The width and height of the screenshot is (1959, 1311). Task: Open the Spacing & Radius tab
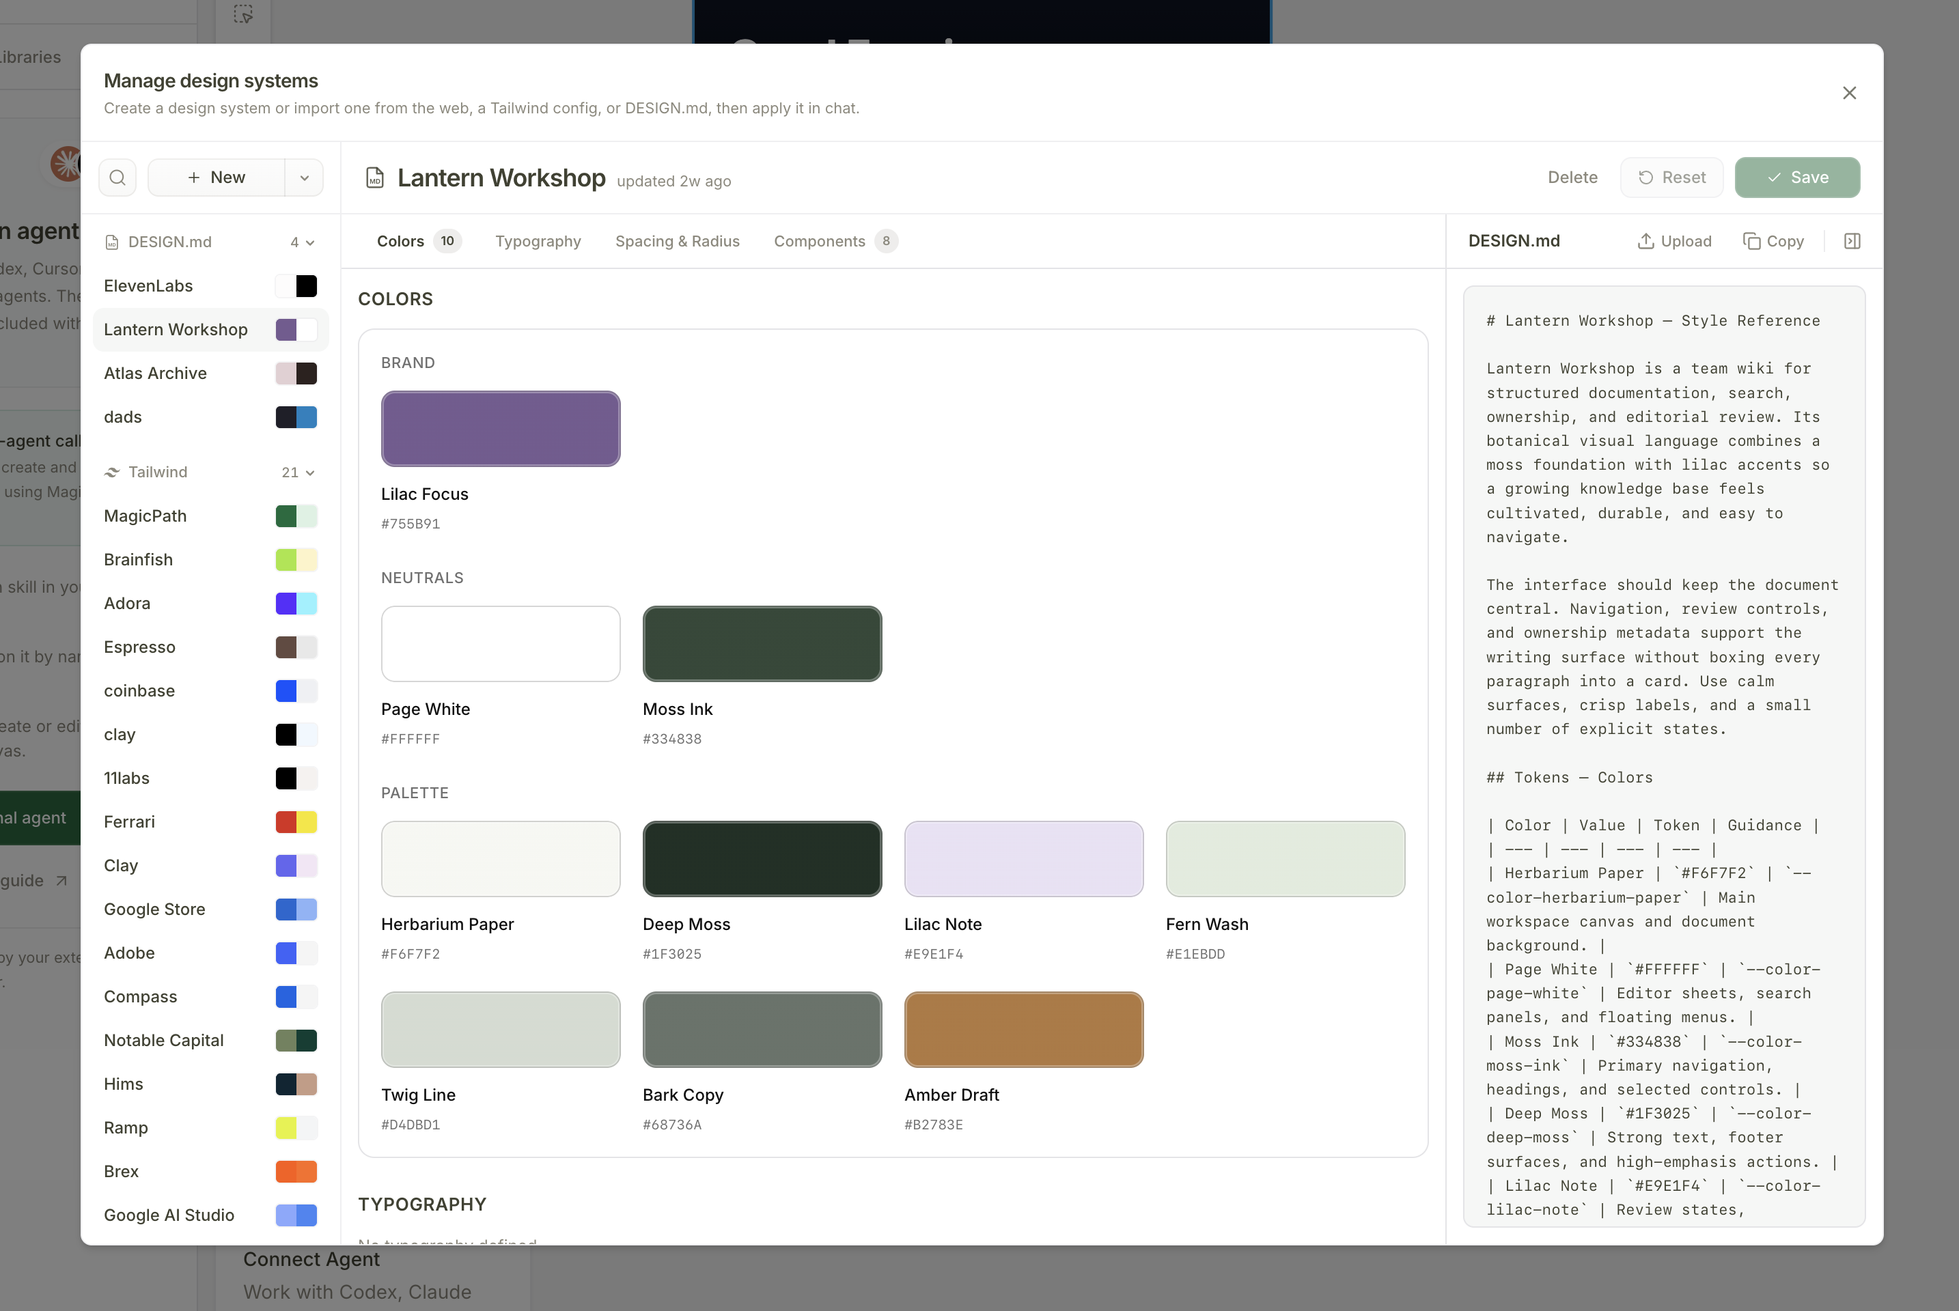click(678, 241)
